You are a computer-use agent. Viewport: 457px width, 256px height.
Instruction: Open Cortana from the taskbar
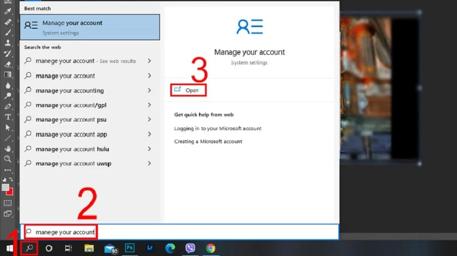point(49,248)
